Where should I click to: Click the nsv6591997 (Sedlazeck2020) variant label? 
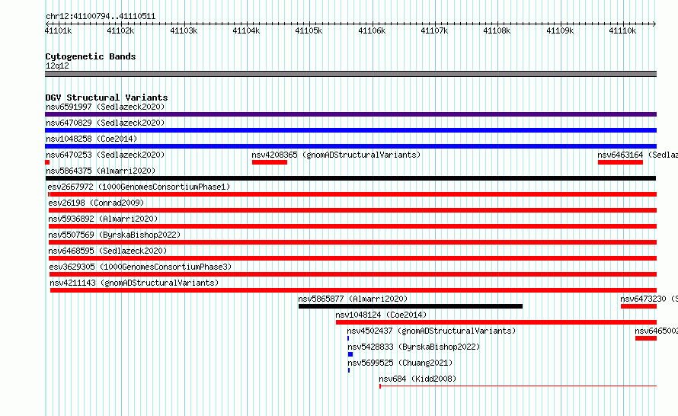105,107
